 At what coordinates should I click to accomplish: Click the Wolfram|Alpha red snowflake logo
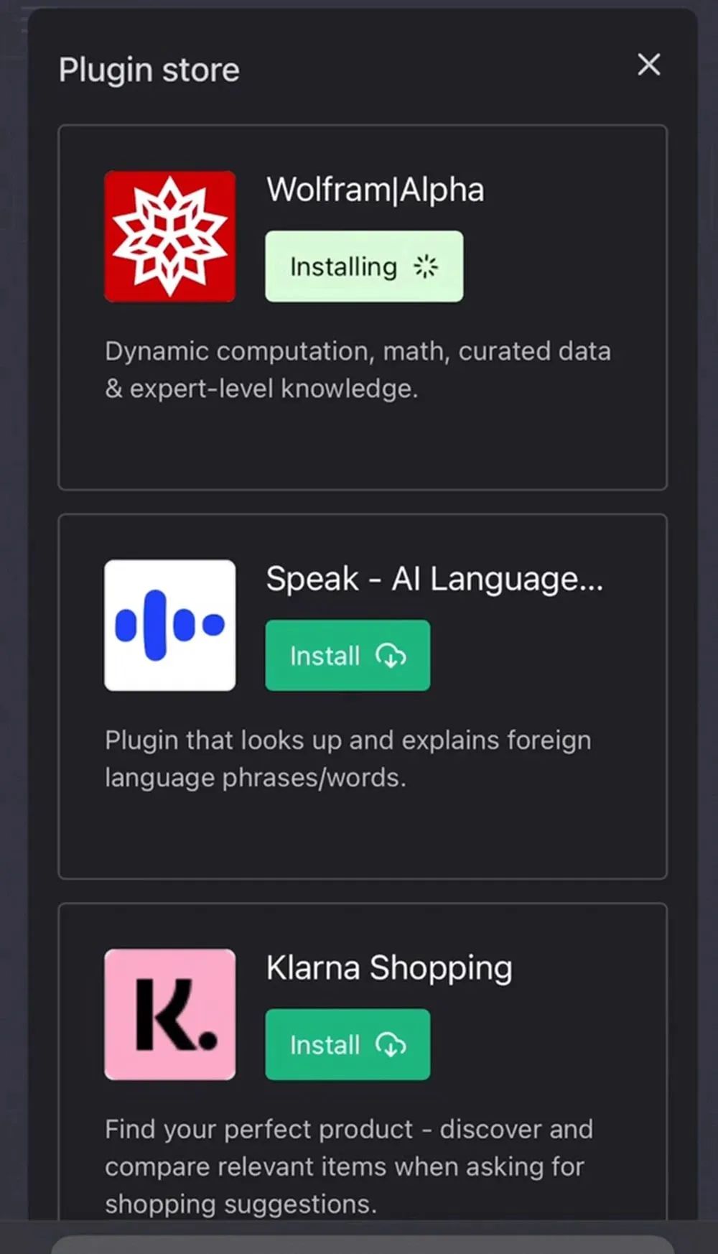coord(170,236)
